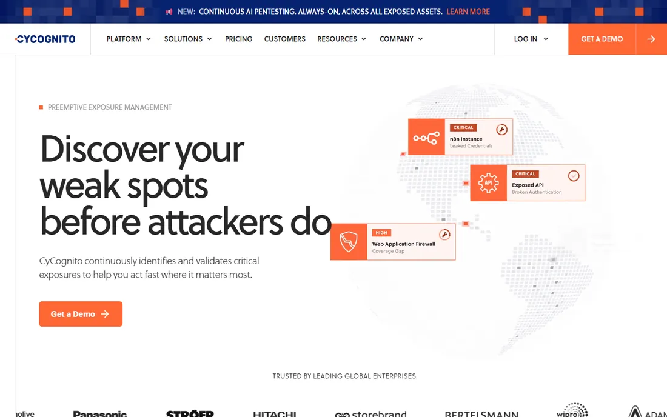This screenshot has width=667, height=417.
Task: Click the wrench icon on n8n Instance card
Action: point(501,130)
